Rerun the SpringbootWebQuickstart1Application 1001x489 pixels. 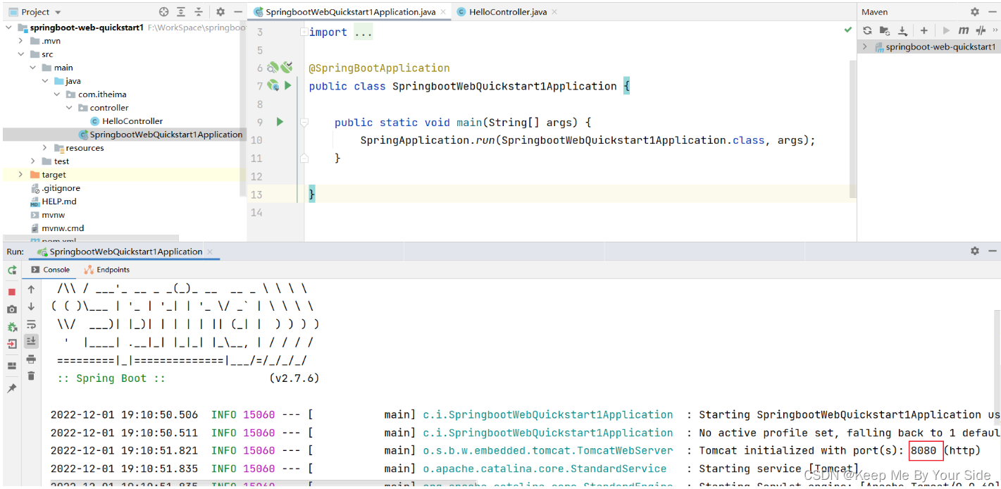click(11, 271)
